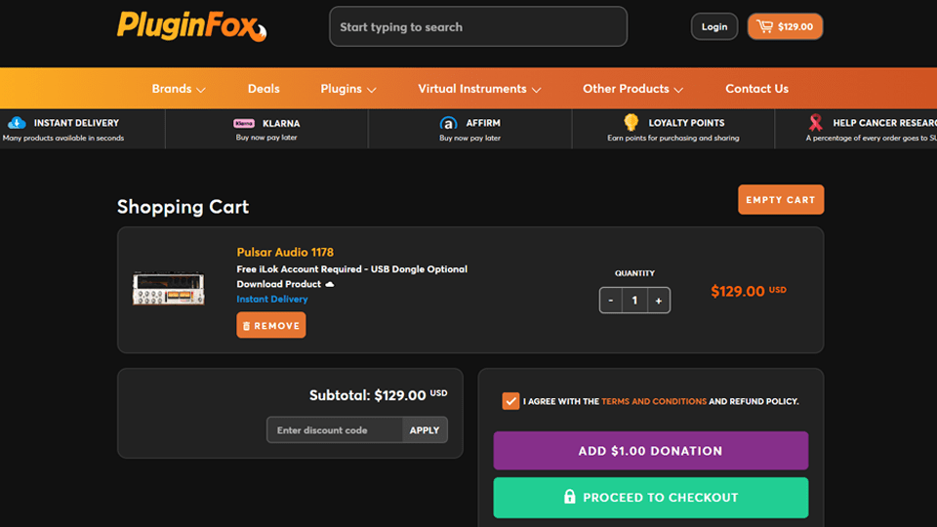Click the Help Cancer Research ribbon icon
This screenshot has width=937, height=527.
[816, 123]
